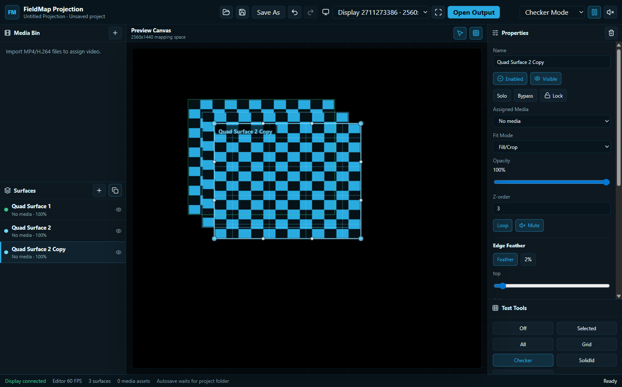This screenshot has width=622, height=387.
Task: Toggle the Enabled button
Action: (510, 79)
